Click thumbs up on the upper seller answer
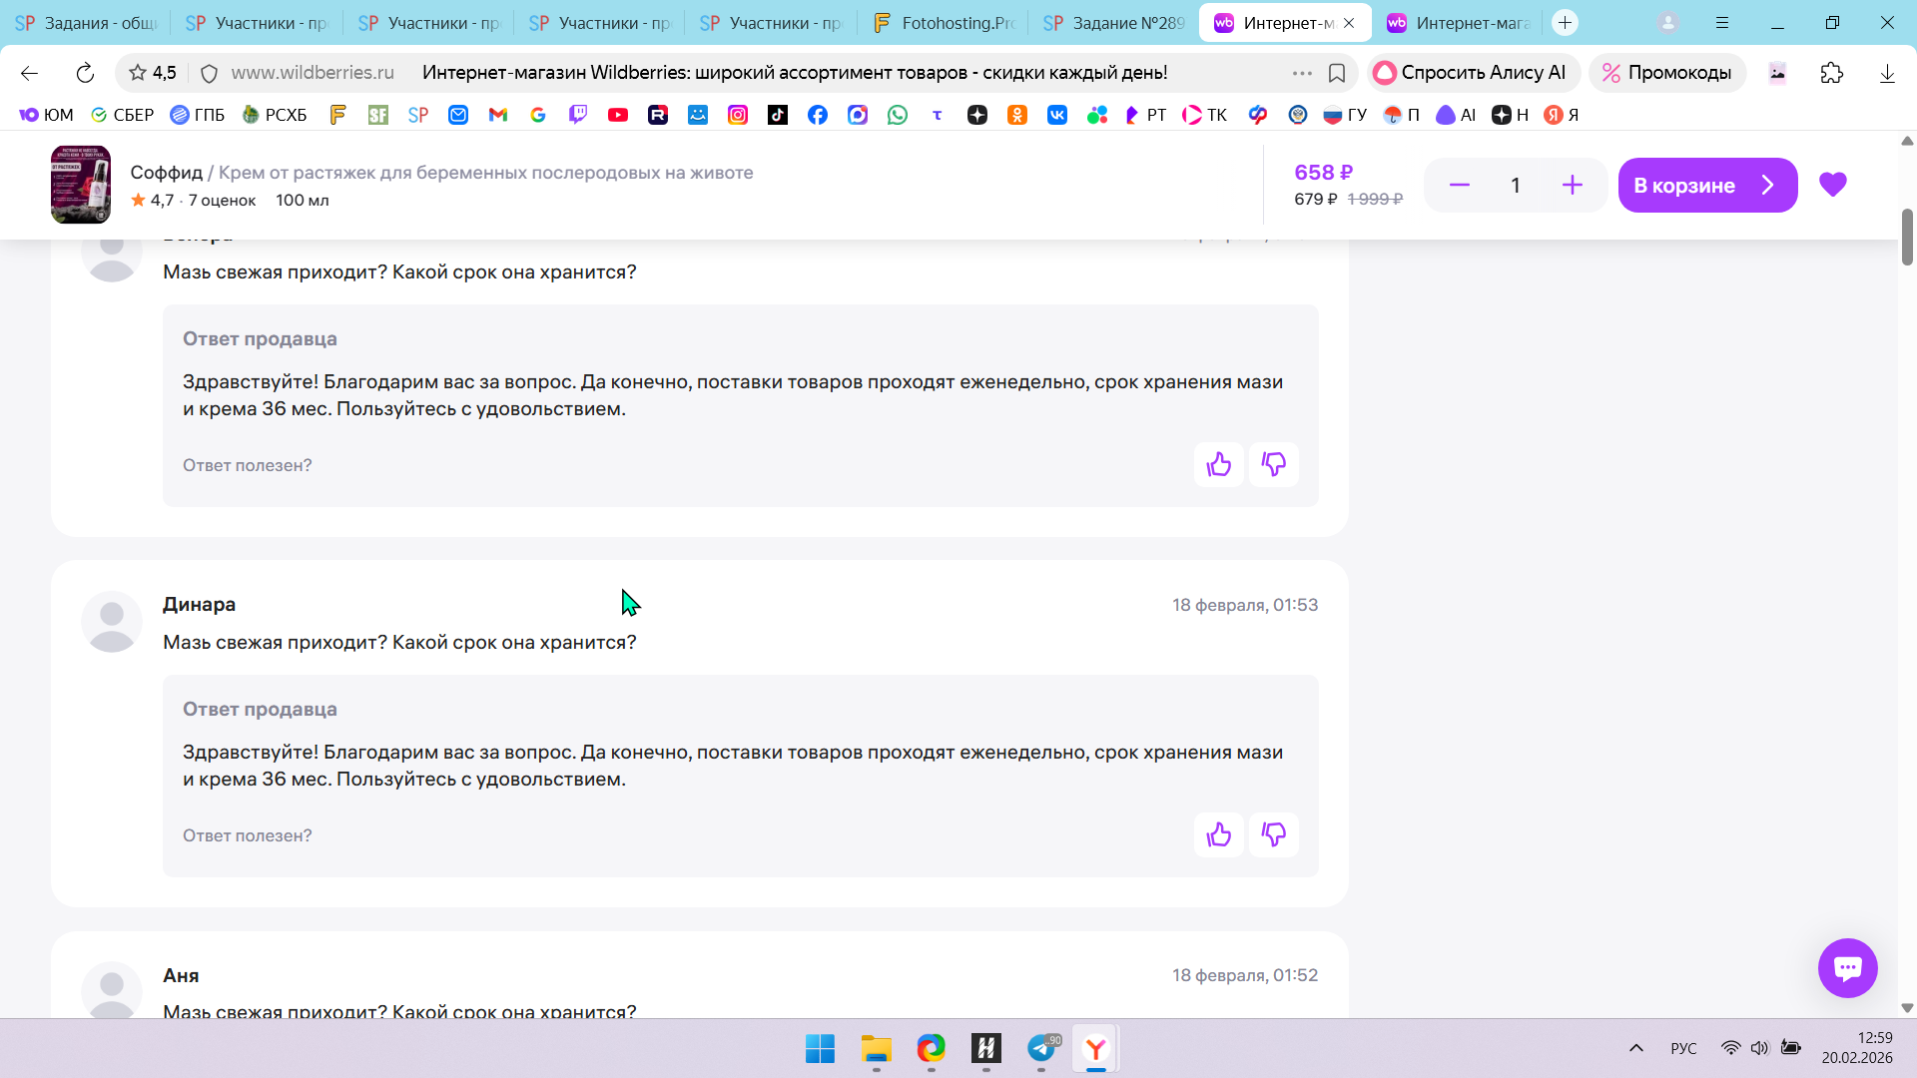Image resolution: width=1917 pixels, height=1078 pixels. [1218, 464]
